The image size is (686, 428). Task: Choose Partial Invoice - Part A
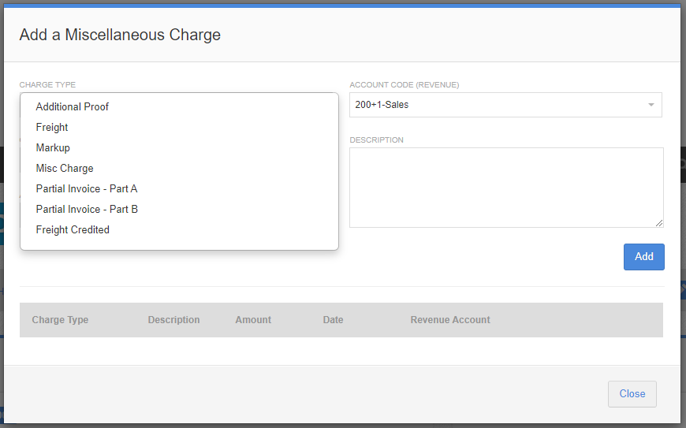coord(179,189)
